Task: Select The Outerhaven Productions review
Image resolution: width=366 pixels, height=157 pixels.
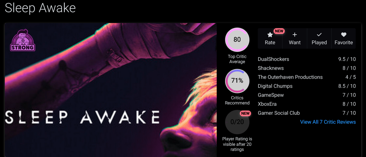Action: (x=307, y=77)
